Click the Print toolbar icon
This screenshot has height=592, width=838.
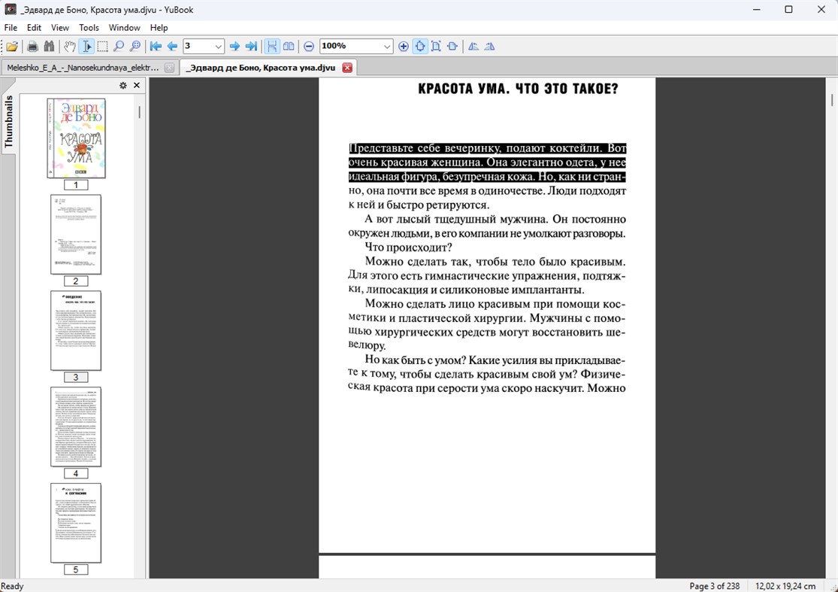pyautogui.click(x=32, y=47)
